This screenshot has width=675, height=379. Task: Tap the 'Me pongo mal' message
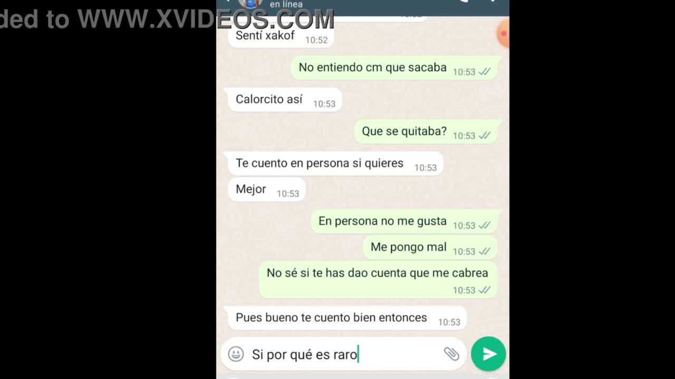pos(430,247)
